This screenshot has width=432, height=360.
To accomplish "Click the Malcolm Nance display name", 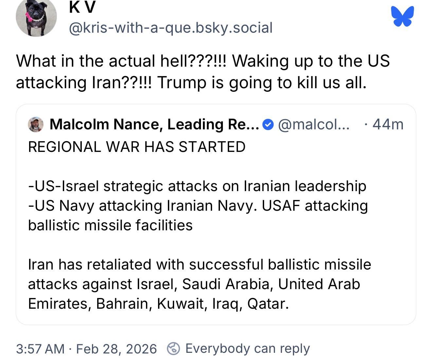I will [x=154, y=124].
